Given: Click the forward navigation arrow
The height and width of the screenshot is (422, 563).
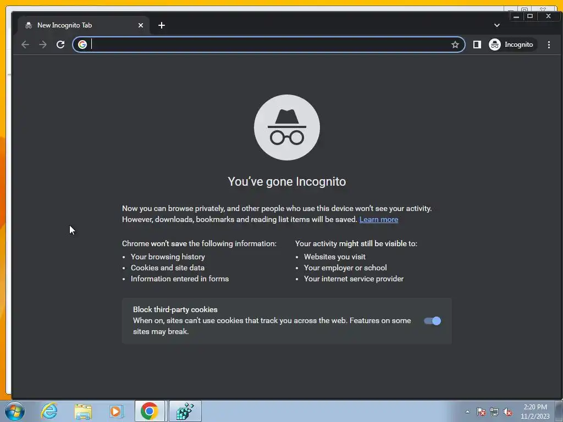Looking at the screenshot, I should pyautogui.click(x=43, y=45).
